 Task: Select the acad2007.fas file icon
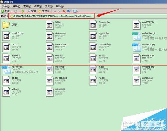[137, 25]
